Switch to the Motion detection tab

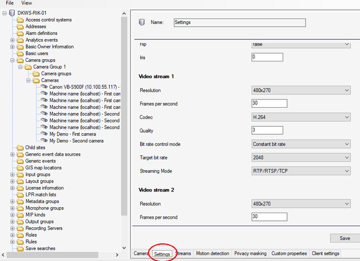[213, 253]
